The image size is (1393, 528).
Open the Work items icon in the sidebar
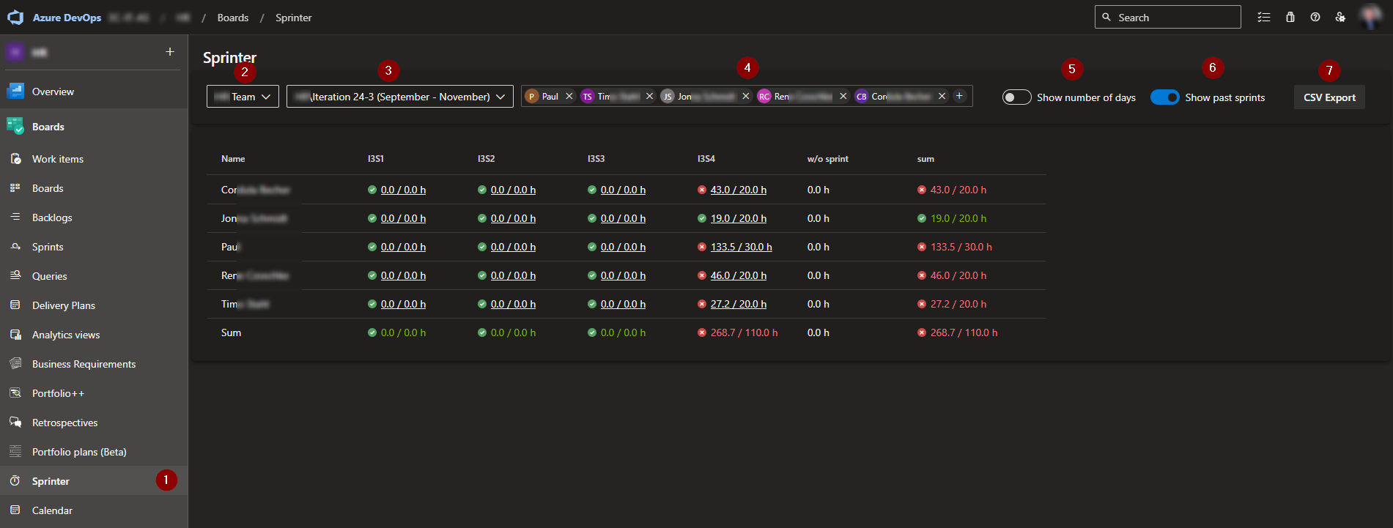15,159
